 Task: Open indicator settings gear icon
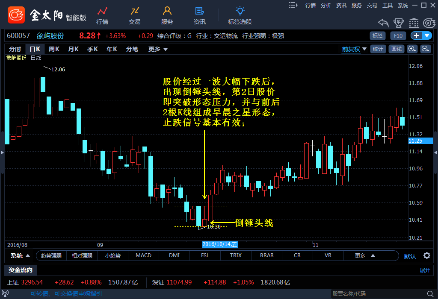point(426,256)
